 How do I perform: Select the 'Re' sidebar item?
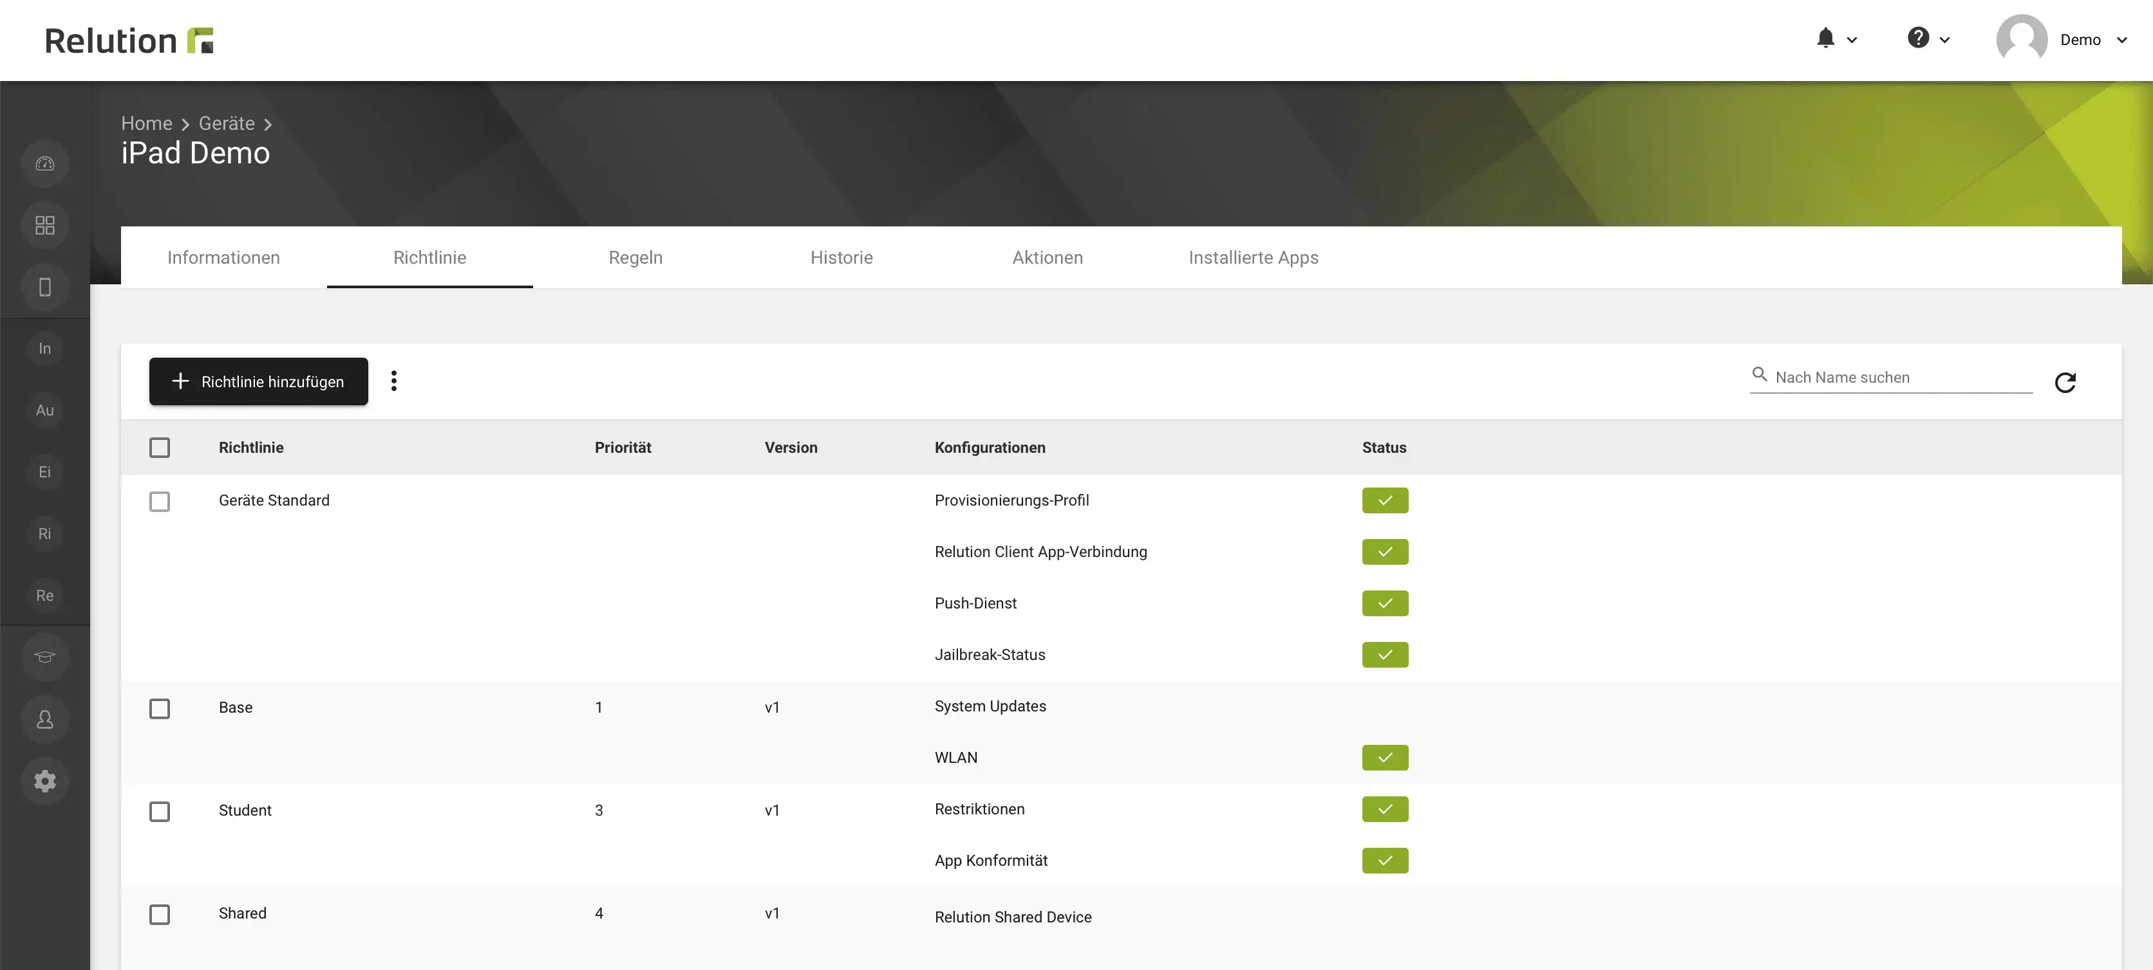coord(45,596)
